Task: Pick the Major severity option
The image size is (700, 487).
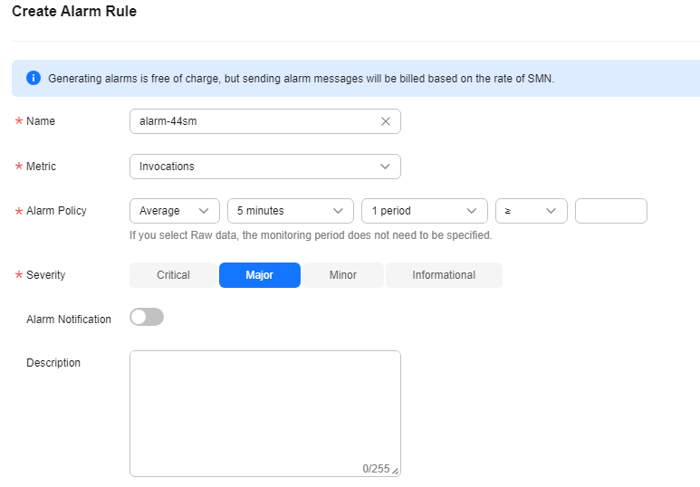Action: [x=260, y=275]
